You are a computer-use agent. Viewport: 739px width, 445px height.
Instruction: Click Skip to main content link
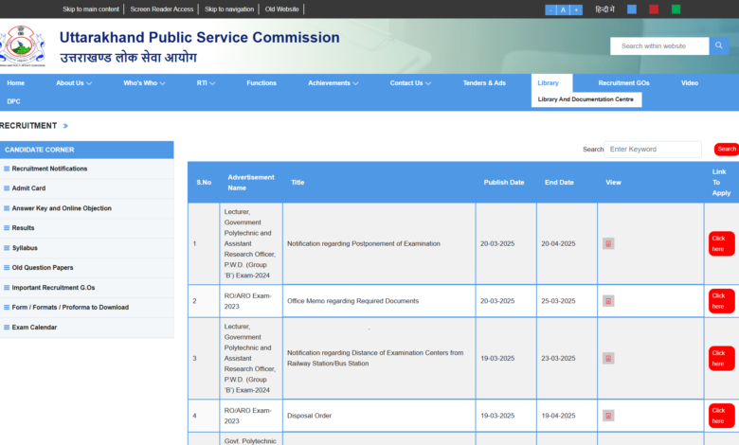click(91, 9)
